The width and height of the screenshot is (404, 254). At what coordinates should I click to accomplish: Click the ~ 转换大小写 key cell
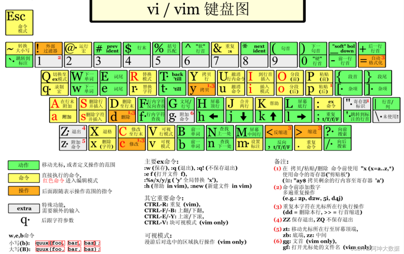[x=19, y=48]
